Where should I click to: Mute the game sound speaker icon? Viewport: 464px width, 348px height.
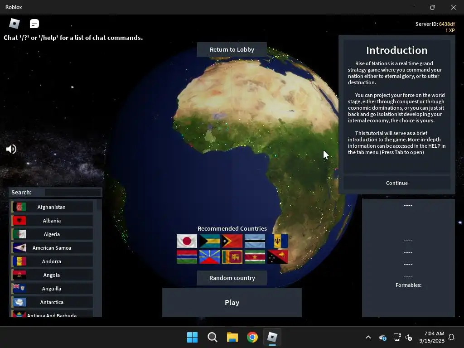[11, 149]
